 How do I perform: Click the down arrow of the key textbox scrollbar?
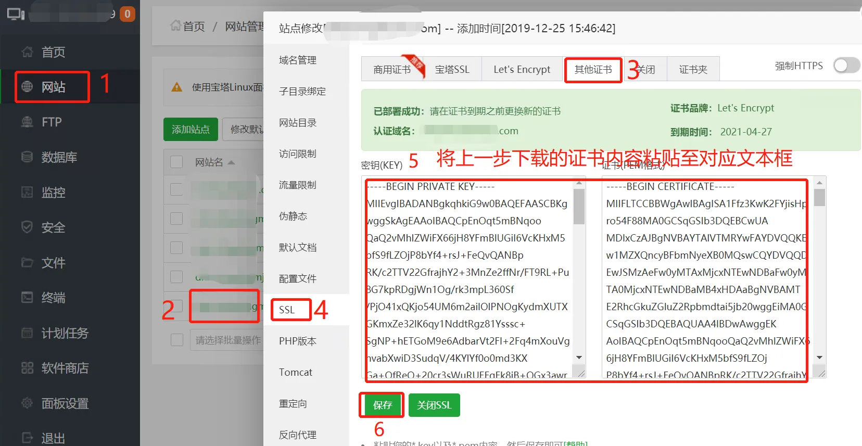579,358
